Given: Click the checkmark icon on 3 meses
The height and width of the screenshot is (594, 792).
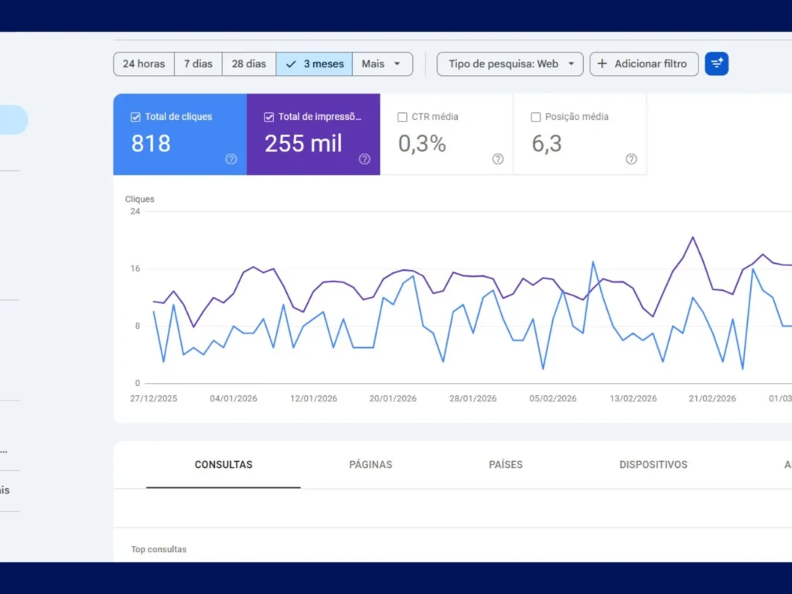Looking at the screenshot, I should click(x=292, y=63).
